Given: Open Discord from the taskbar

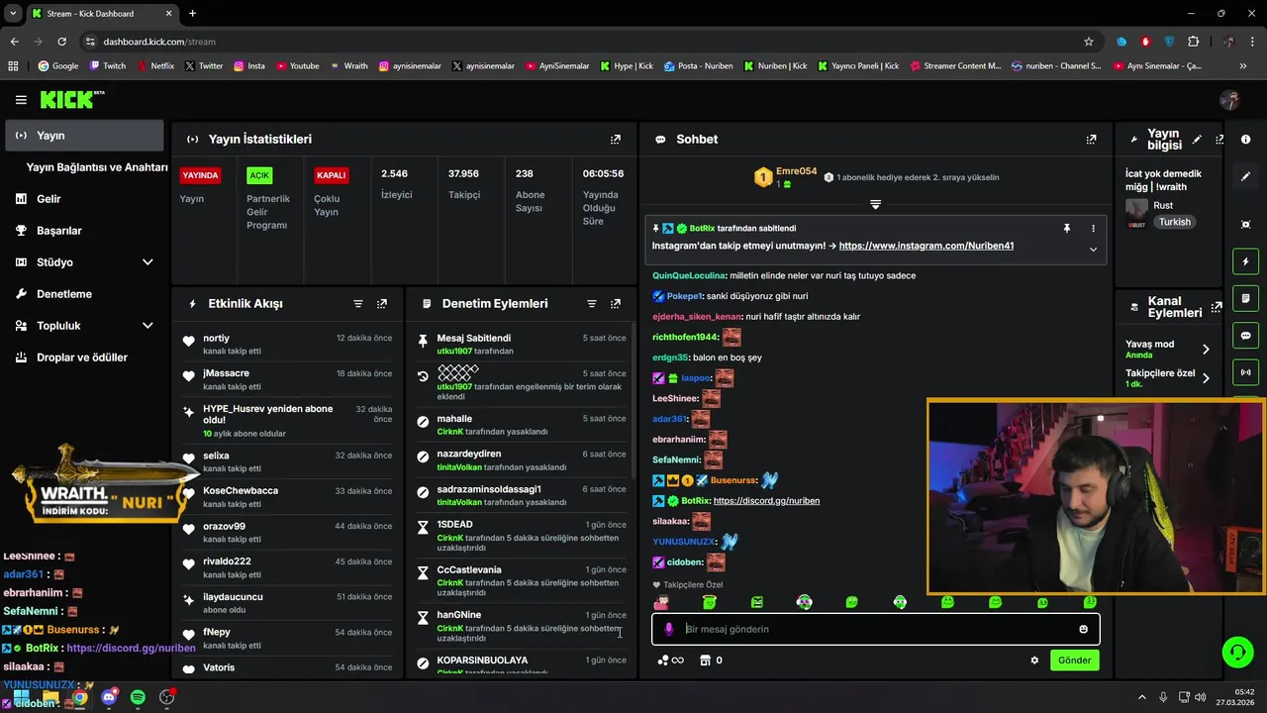Looking at the screenshot, I should [x=109, y=697].
